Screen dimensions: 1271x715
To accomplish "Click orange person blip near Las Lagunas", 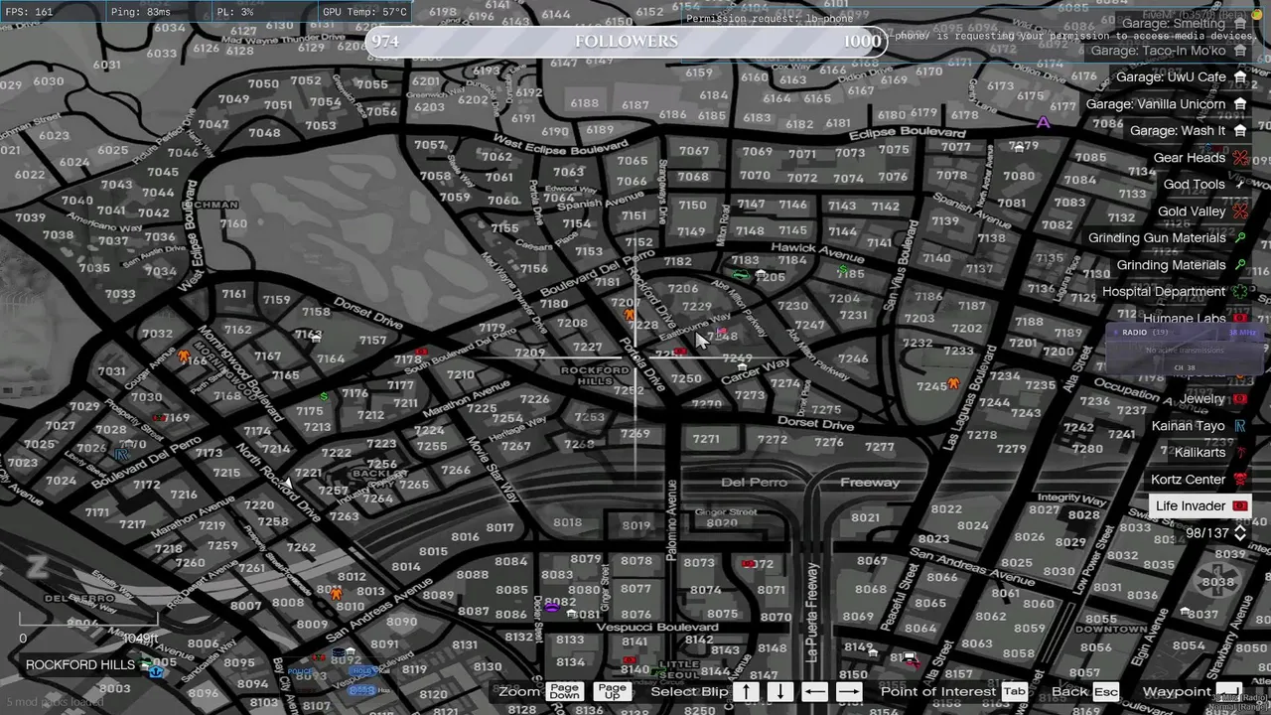I will pos(954,382).
